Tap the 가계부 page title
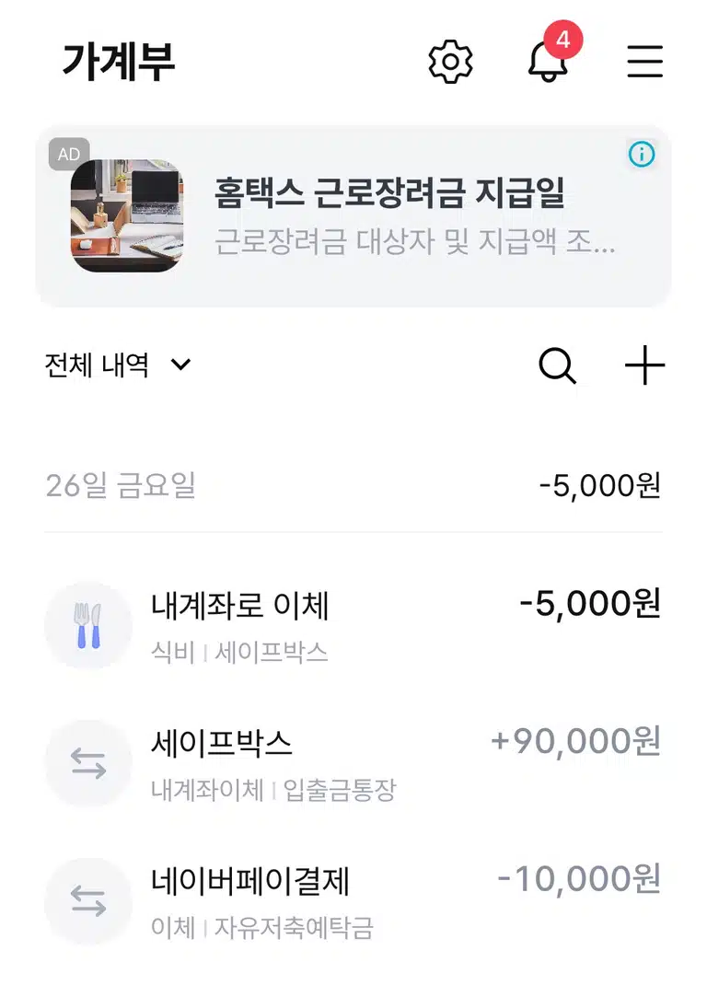Screen dimensions: 707x985 point(118,62)
